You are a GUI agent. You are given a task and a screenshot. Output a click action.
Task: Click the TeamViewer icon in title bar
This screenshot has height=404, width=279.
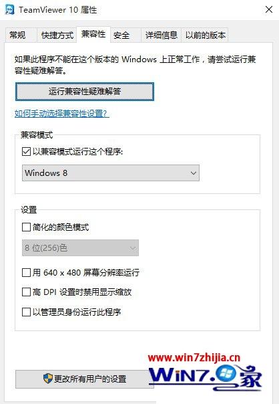coord(10,9)
